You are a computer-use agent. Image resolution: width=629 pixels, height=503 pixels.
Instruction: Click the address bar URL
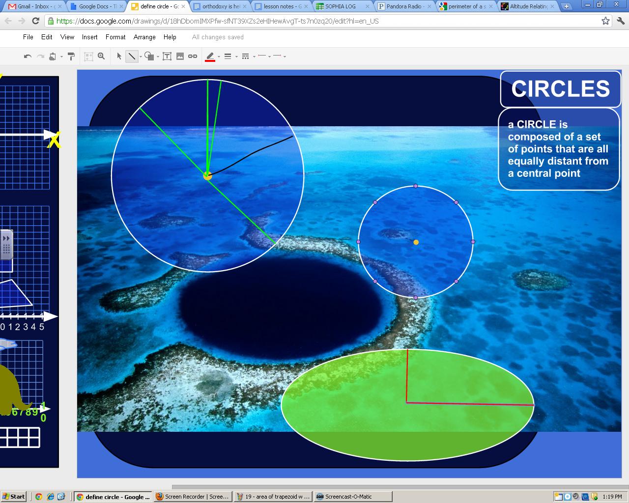(217, 21)
